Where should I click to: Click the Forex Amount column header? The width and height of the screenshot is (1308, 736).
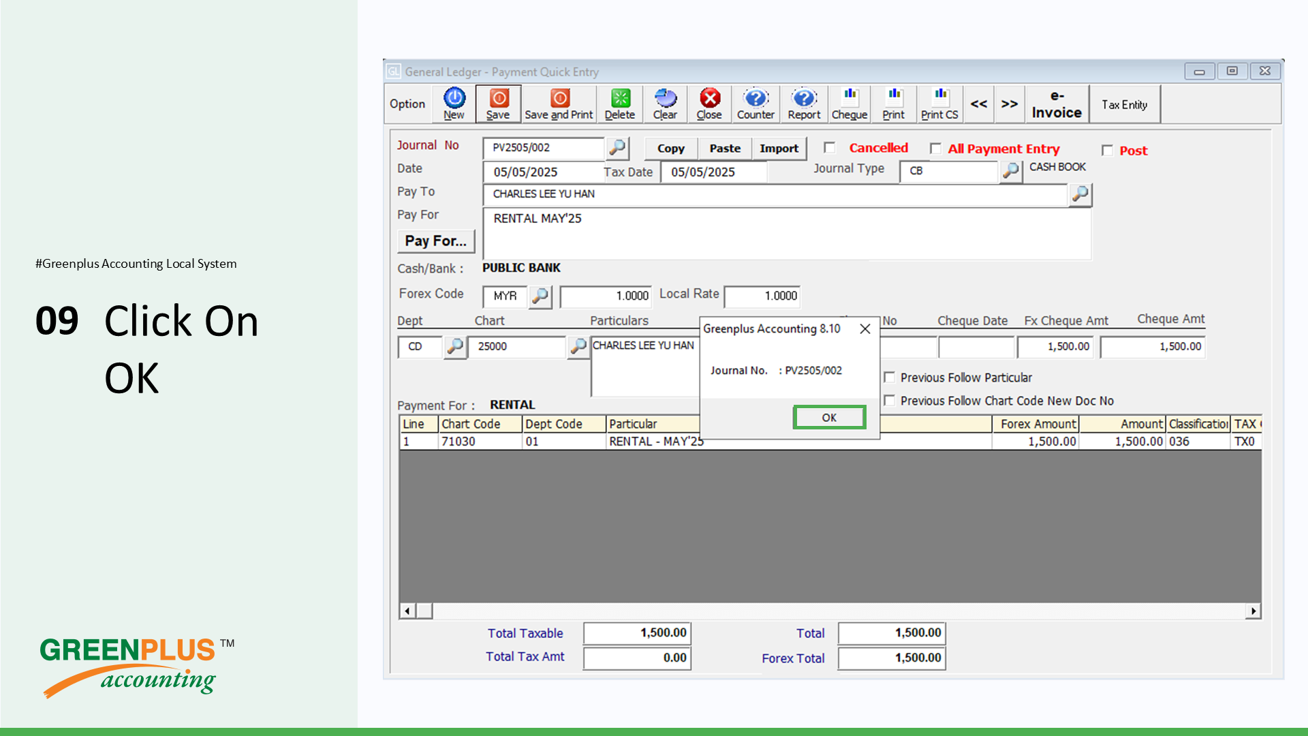1035,424
